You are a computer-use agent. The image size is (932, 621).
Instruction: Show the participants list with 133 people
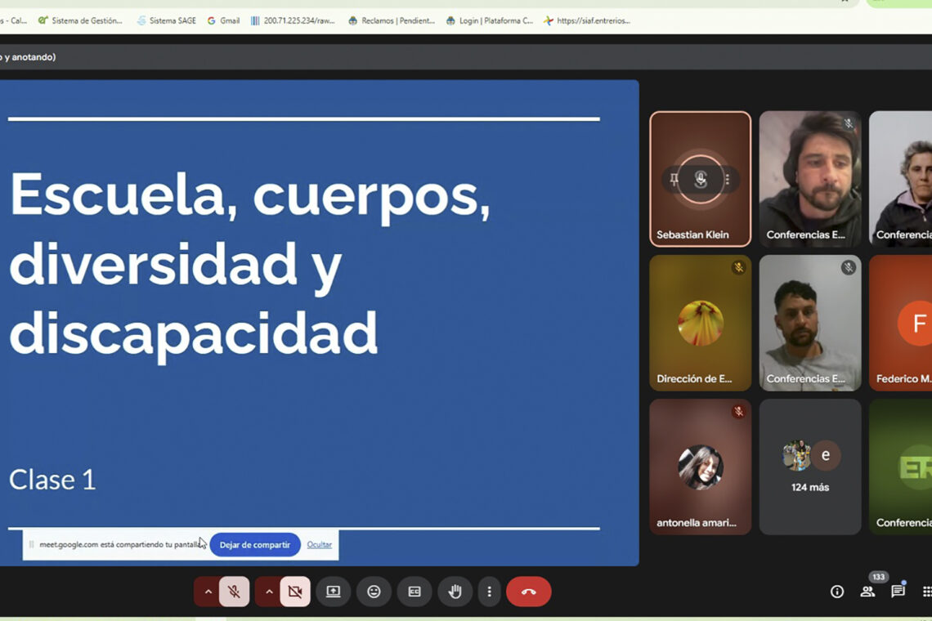867,591
